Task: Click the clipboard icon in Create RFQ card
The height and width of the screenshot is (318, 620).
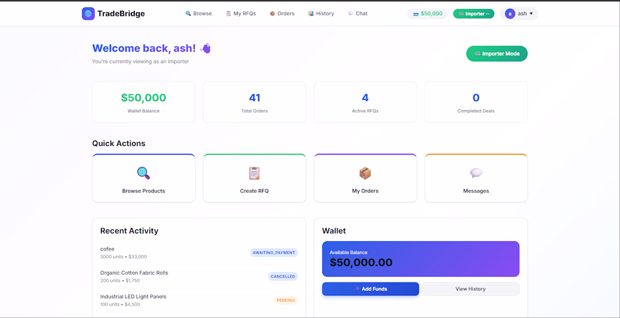Action: [x=254, y=173]
